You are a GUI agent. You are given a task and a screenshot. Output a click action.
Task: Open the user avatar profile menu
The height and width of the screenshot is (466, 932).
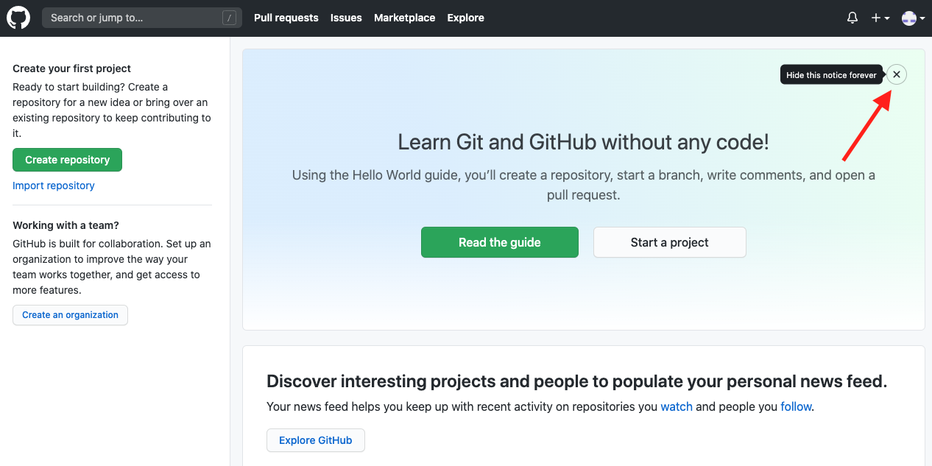point(914,18)
